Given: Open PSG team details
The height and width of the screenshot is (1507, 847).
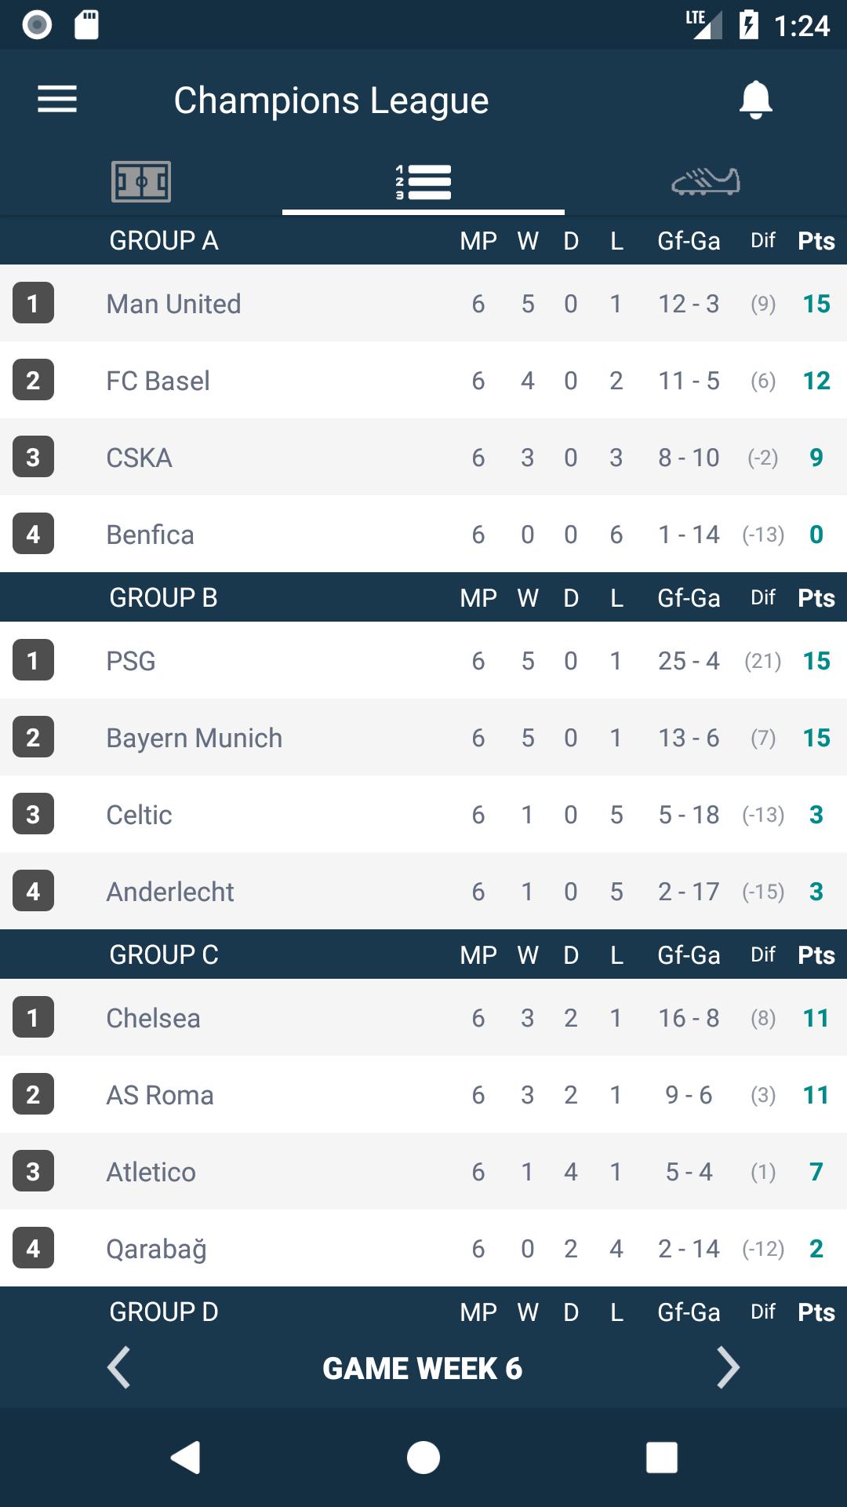Looking at the screenshot, I should tap(423, 660).
